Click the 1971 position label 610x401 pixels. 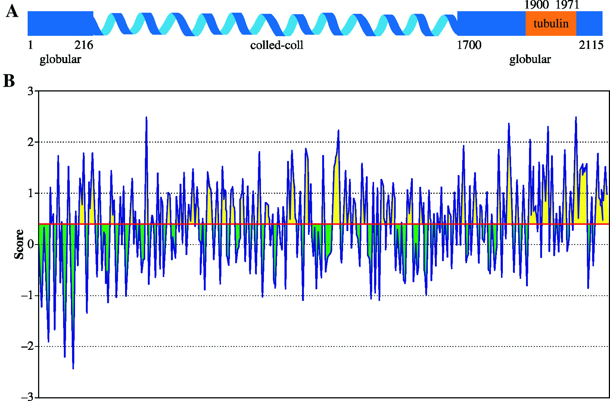(567, 5)
